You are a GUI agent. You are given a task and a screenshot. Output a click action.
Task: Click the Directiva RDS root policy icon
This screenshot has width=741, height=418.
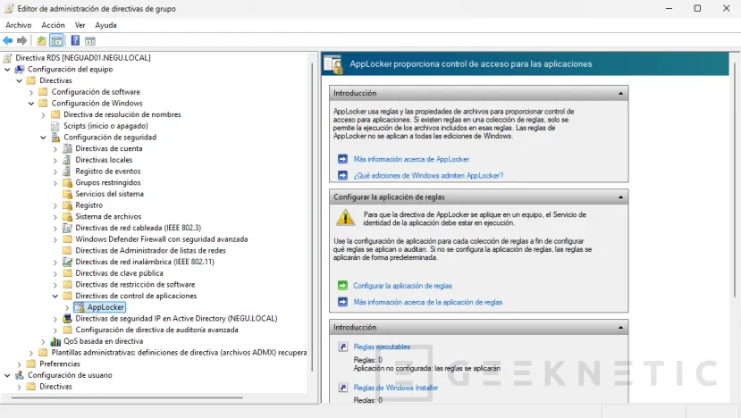pyautogui.click(x=7, y=58)
